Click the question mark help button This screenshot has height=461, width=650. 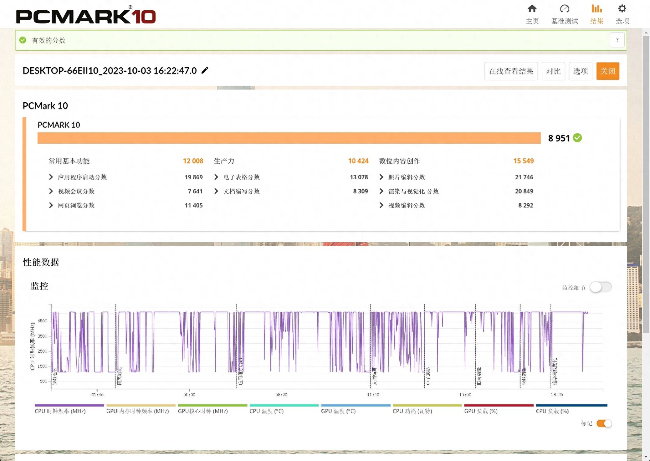617,40
